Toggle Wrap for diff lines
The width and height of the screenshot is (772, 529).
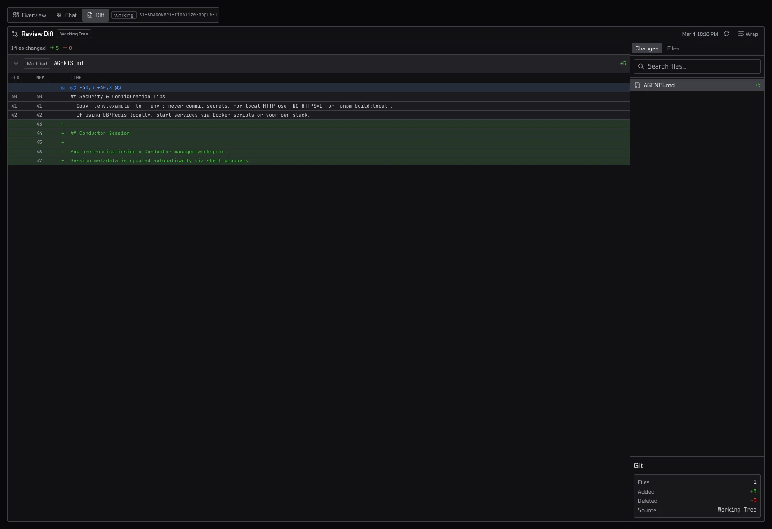[x=748, y=34]
